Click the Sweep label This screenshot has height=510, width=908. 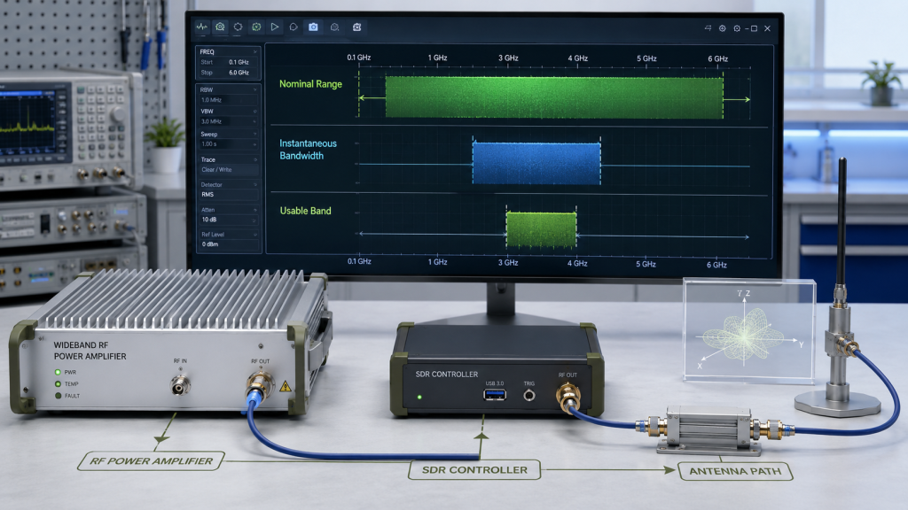coord(209,134)
